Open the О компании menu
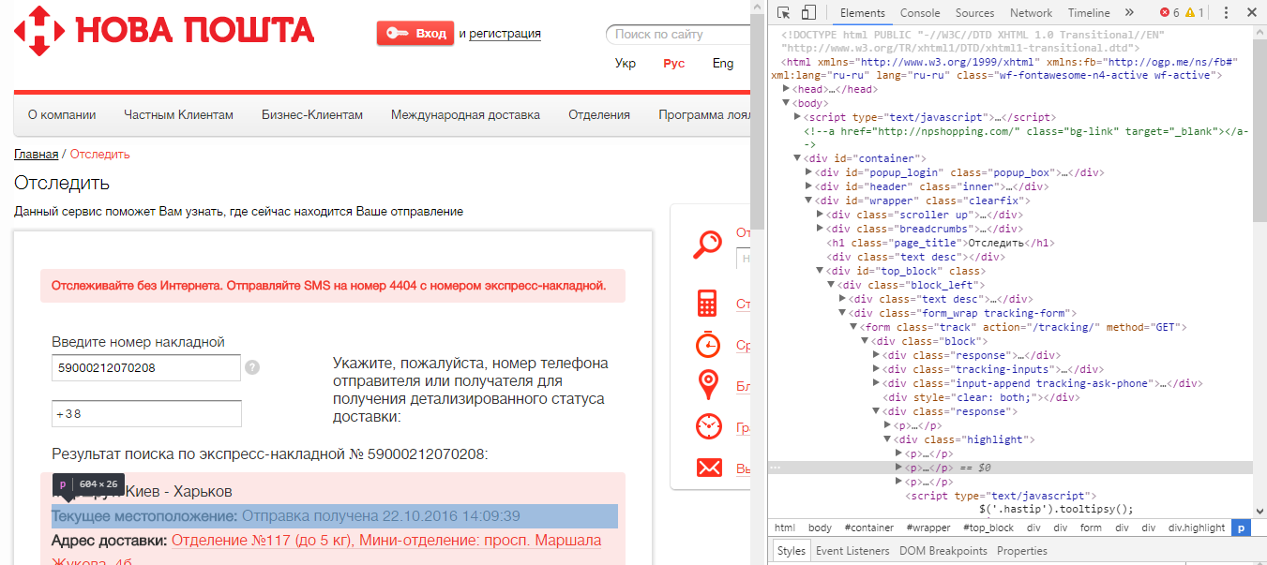The width and height of the screenshot is (1267, 565). pos(62,115)
